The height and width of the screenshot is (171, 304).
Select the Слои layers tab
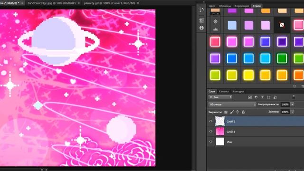pyautogui.click(x=212, y=91)
